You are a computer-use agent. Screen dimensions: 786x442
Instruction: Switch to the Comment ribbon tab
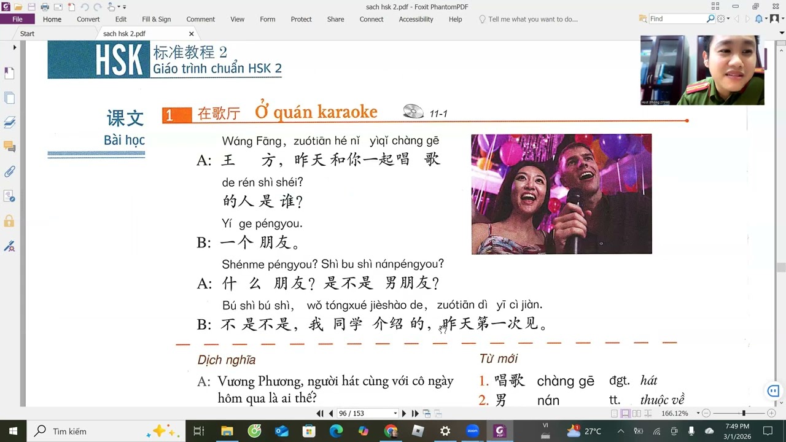click(x=201, y=19)
